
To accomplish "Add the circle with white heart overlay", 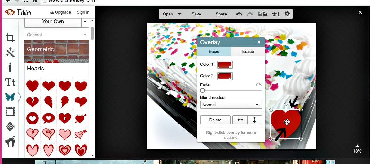I will click(x=32, y=118).
